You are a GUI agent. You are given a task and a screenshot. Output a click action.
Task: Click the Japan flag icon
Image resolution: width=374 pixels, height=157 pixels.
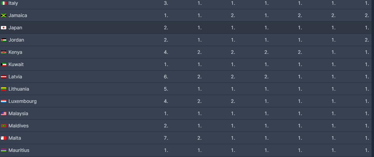click(4, 28)
